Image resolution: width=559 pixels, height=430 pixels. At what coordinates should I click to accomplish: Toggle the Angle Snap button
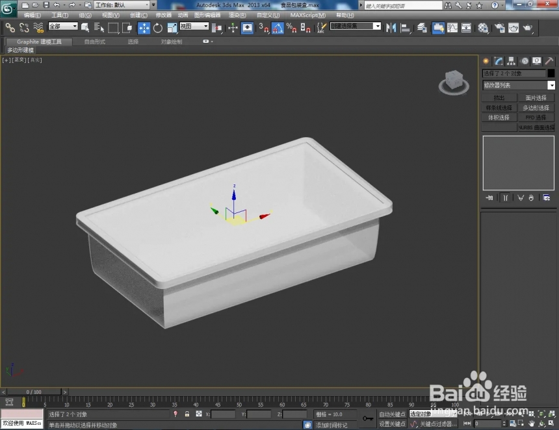pyautogui.click(x=278, y=28)
